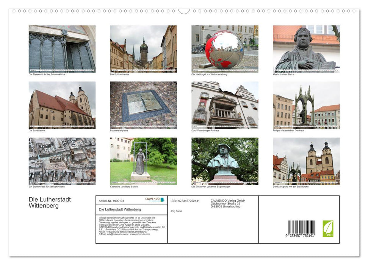
Task: Open the Bodenreliefplatte thumbnail
Action: (x=143, y=105)
